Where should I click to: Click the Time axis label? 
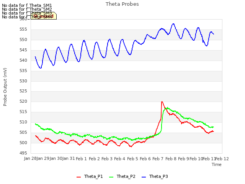point(217,164)
